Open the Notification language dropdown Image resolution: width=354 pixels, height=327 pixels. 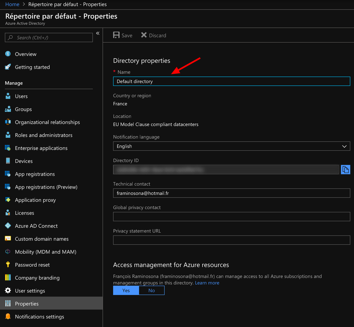pyautogui.click(x=231, y=146)
